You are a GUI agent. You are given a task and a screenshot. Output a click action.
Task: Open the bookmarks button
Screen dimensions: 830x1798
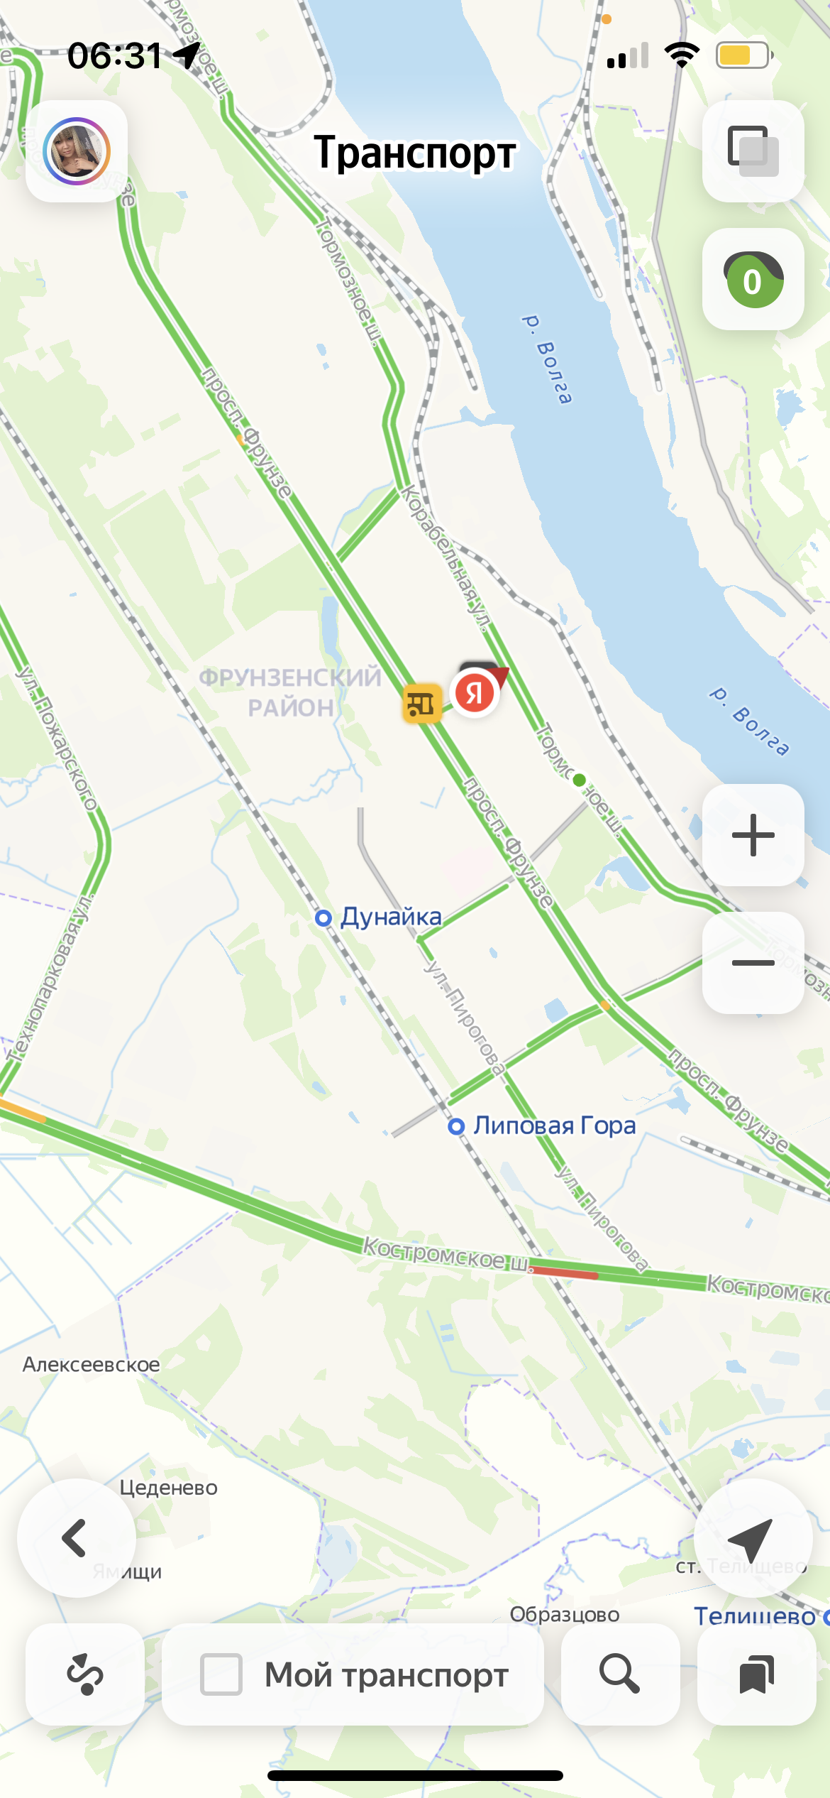[756, 1674]
